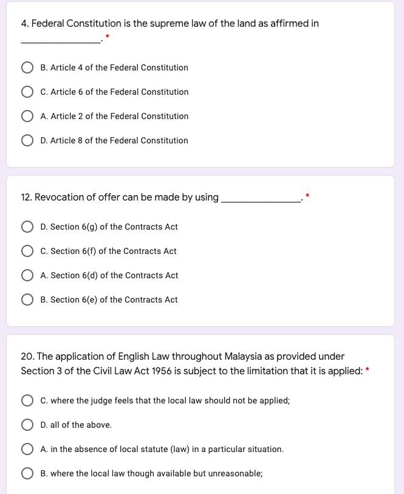Select option B. Article 4 of the Federal Constitution
404x494 pixels.
(27, 67)
